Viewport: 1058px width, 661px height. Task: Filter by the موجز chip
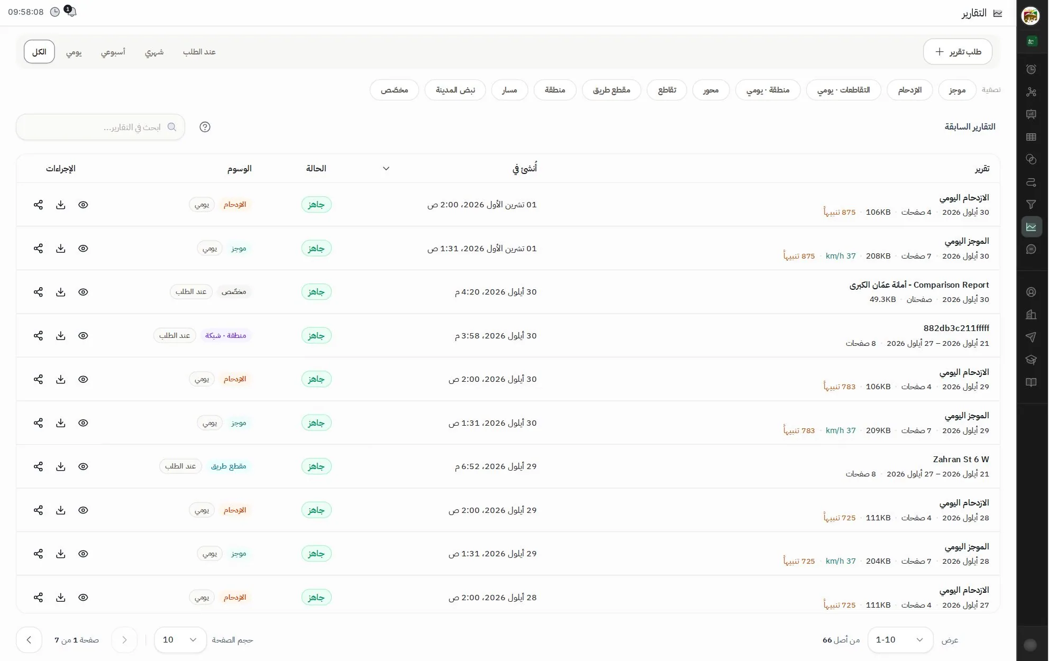pos(957,90)
